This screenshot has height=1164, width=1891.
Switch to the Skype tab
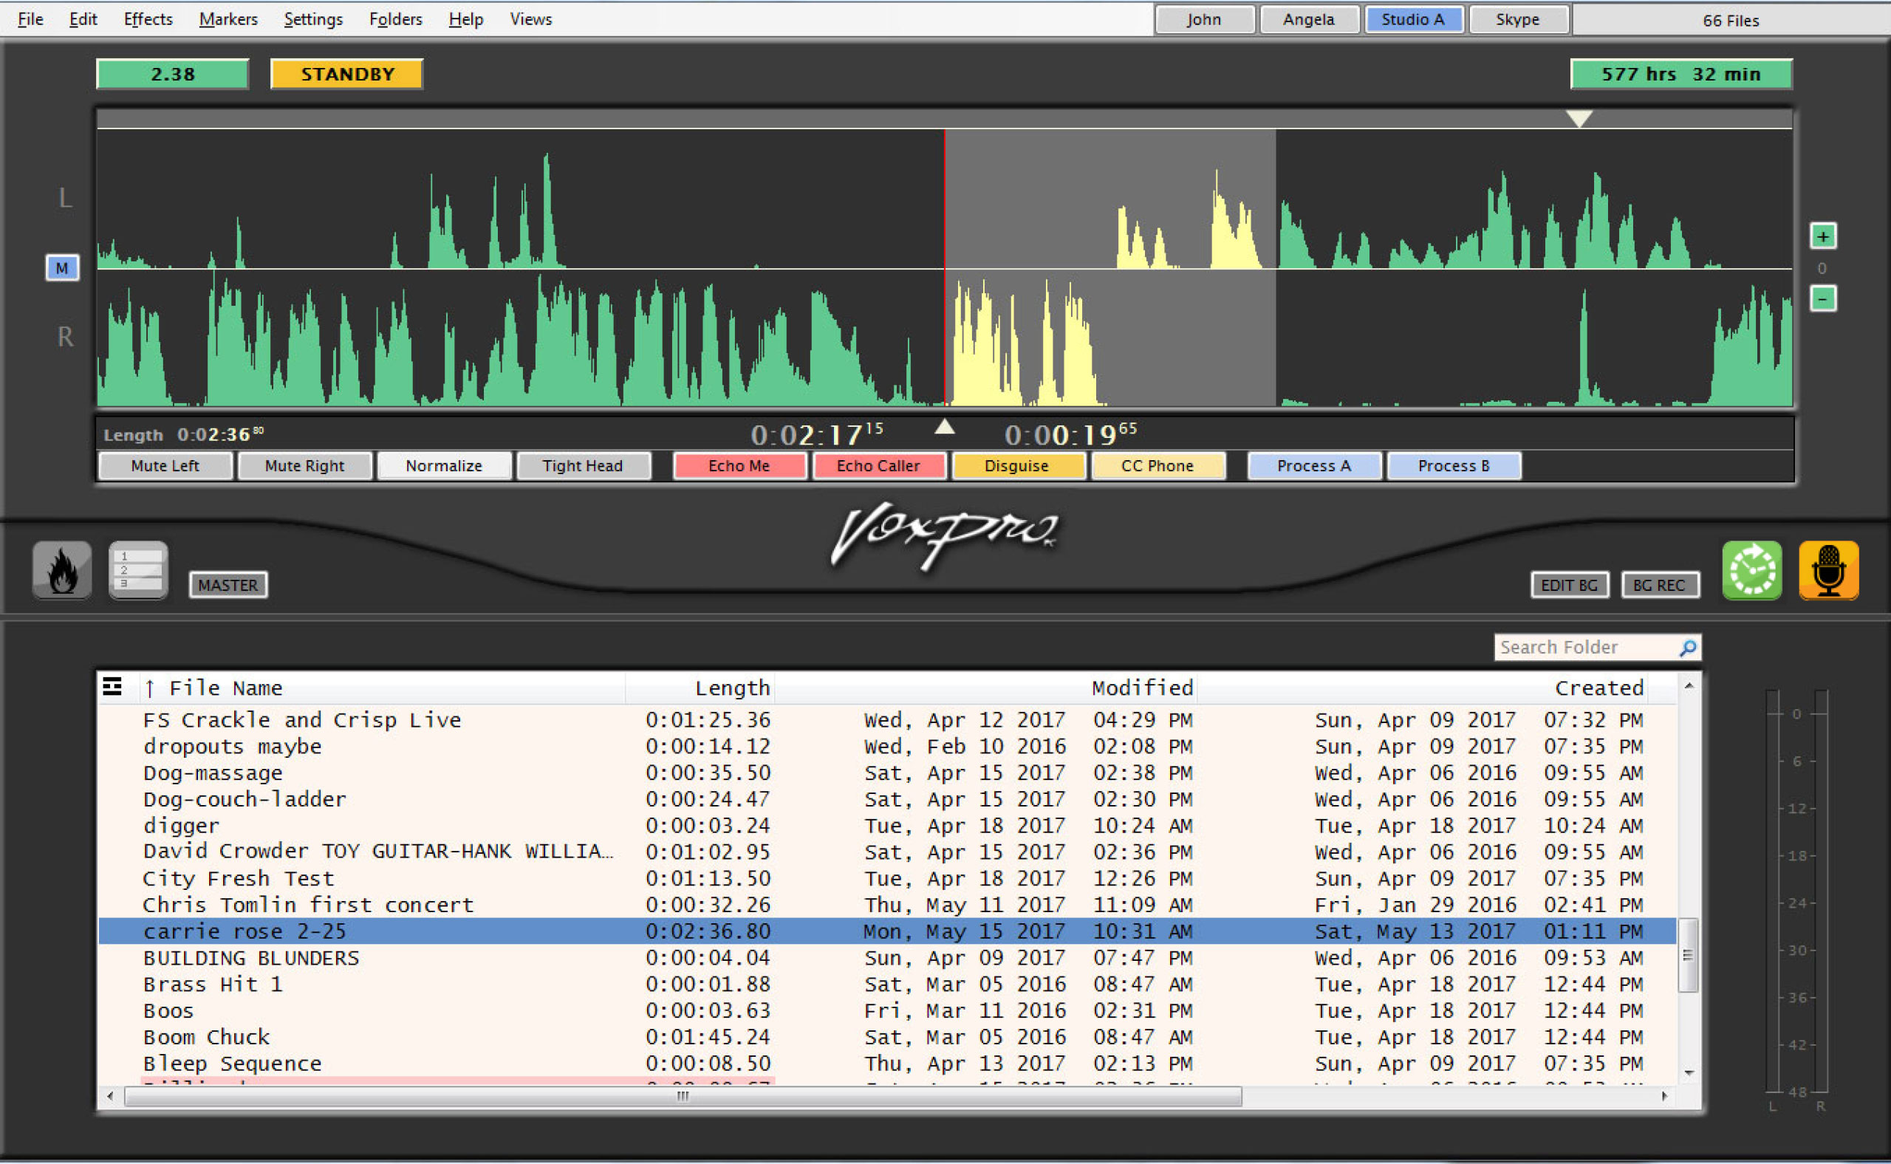click(1519, 19)
